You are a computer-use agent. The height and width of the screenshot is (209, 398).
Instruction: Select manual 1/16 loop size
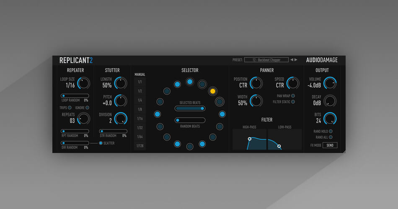point(140,118)
